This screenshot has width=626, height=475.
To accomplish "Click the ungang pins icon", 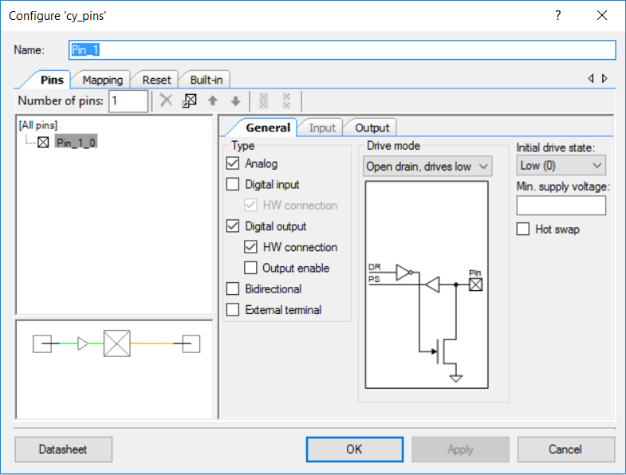I will (286, 100).
